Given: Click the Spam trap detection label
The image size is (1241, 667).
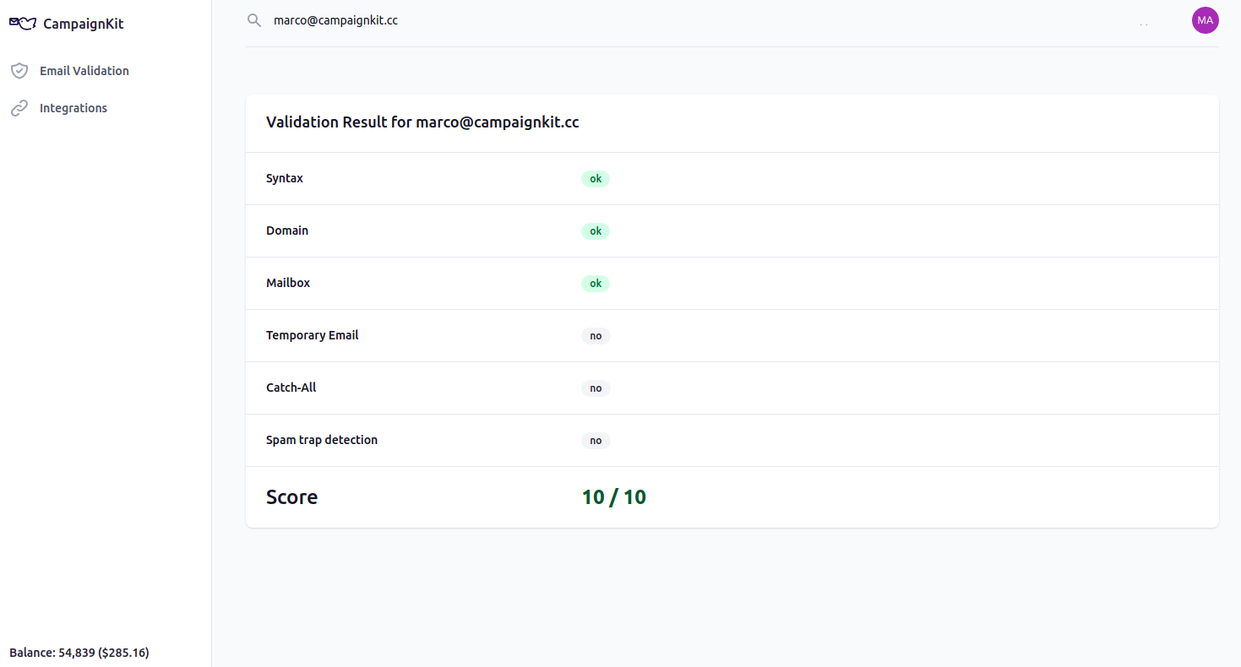Looking at the screenshot, I should (x=322, y=440).
